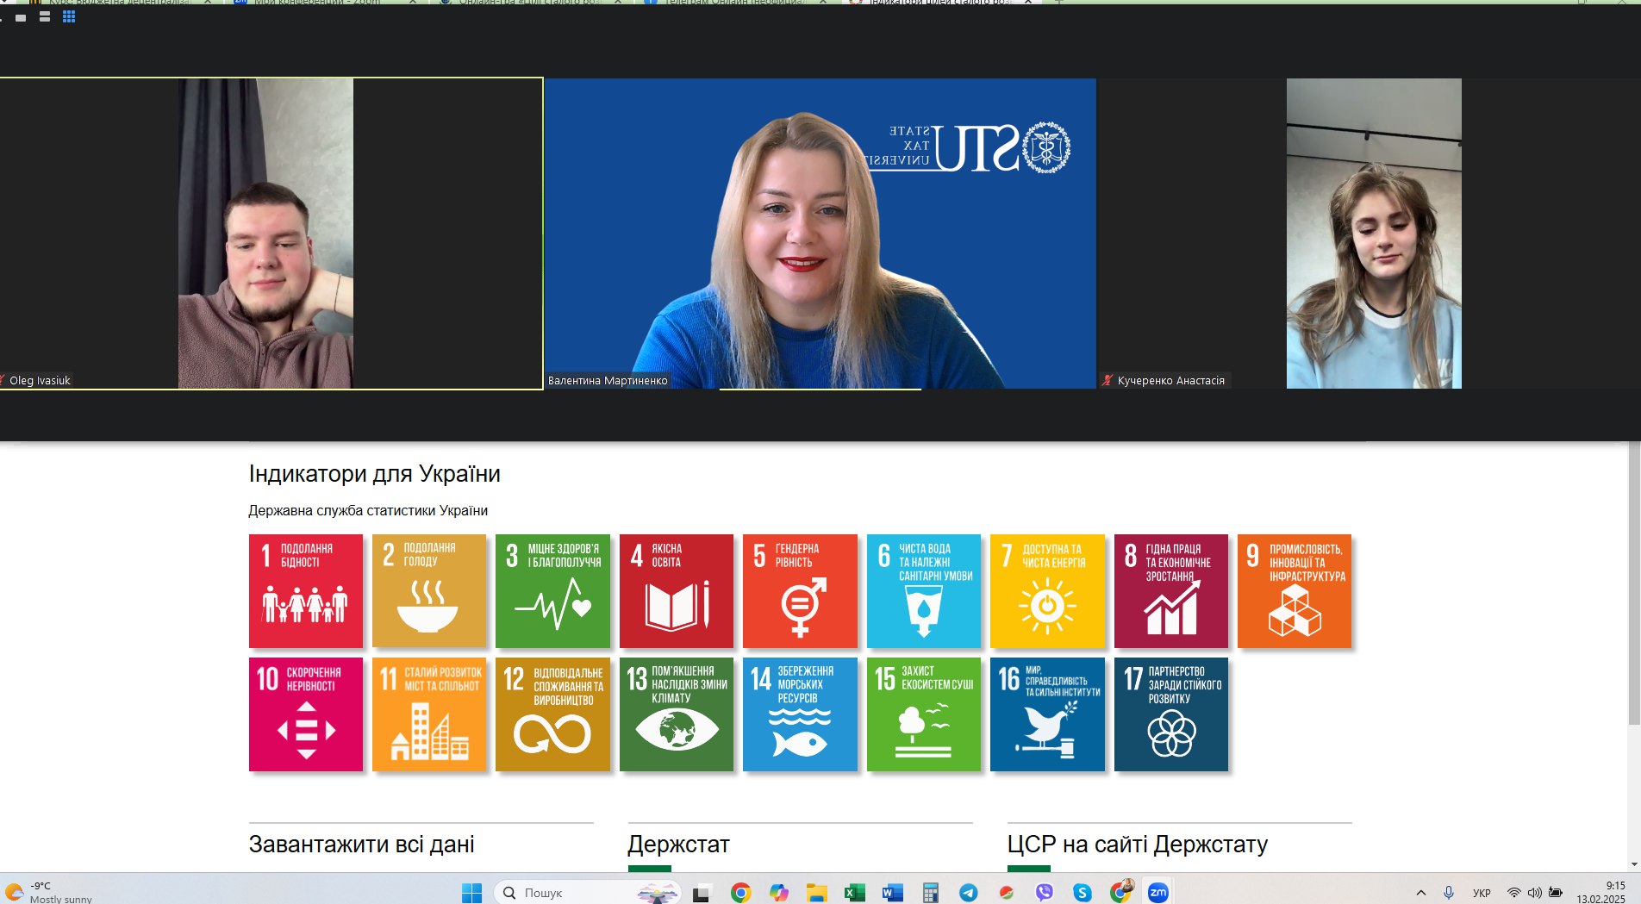Open the weather widget showing -9°C
Image resolution: width=1641 pixels, height=904 pixels.
pos(48,892)
